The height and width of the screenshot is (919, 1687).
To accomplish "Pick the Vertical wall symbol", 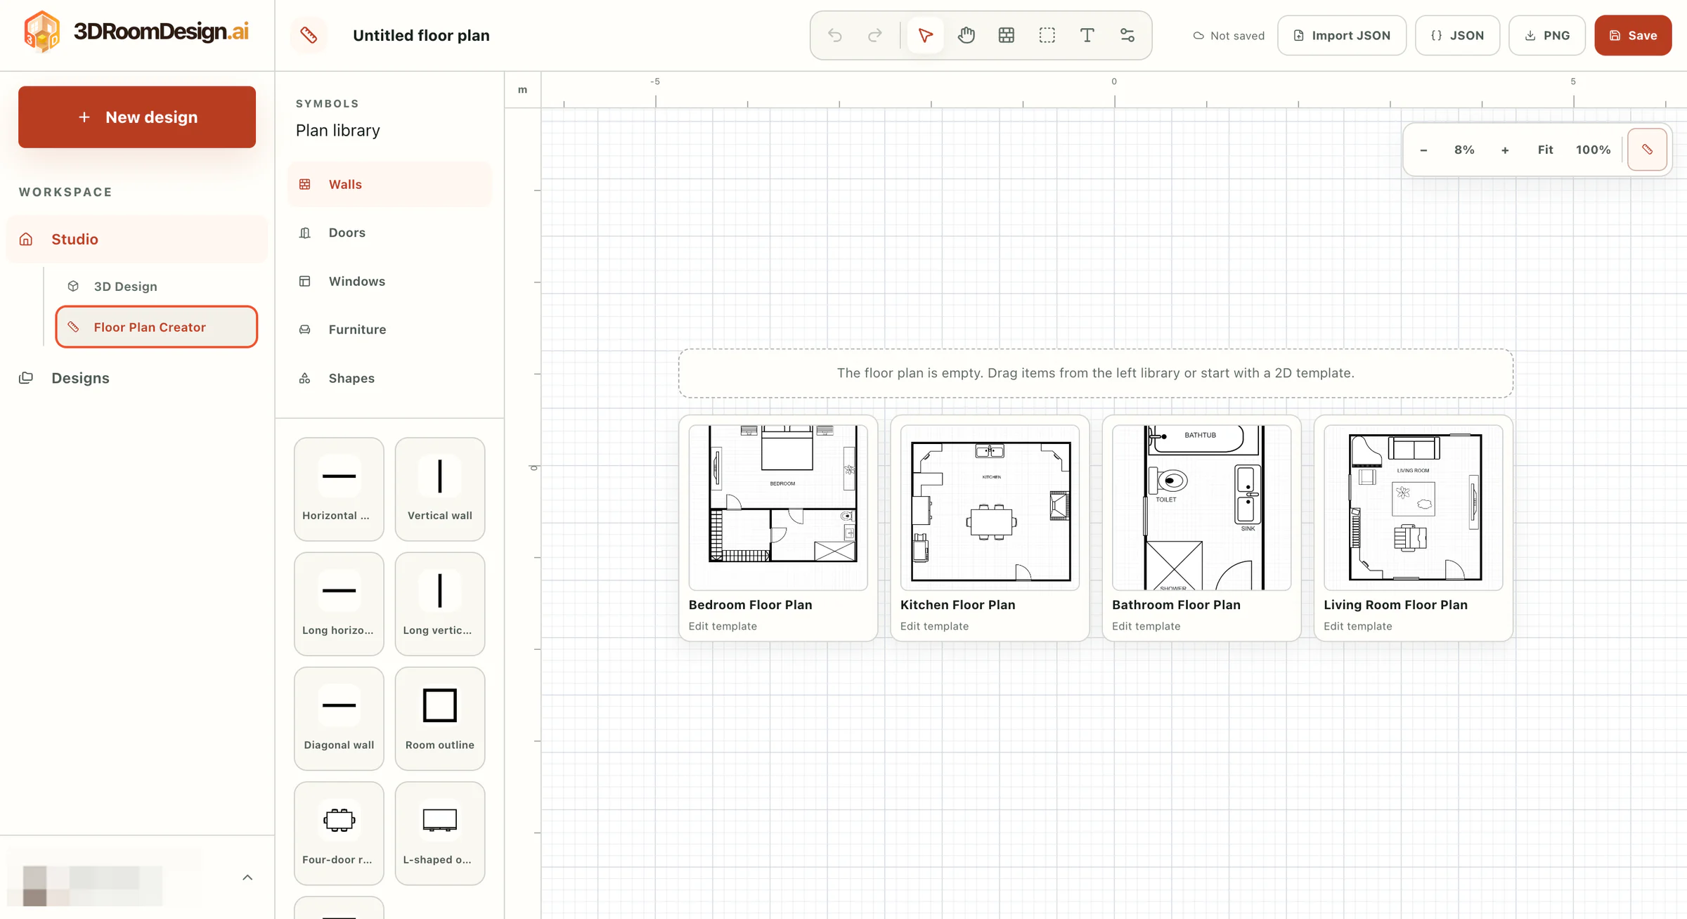I will click(440, 489).
